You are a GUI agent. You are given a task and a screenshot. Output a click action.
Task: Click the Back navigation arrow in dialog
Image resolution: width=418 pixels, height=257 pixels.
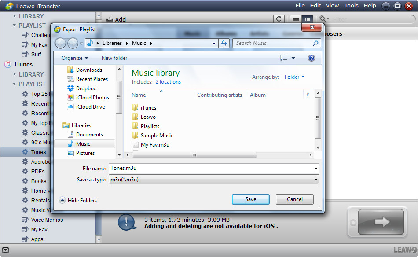61,43
